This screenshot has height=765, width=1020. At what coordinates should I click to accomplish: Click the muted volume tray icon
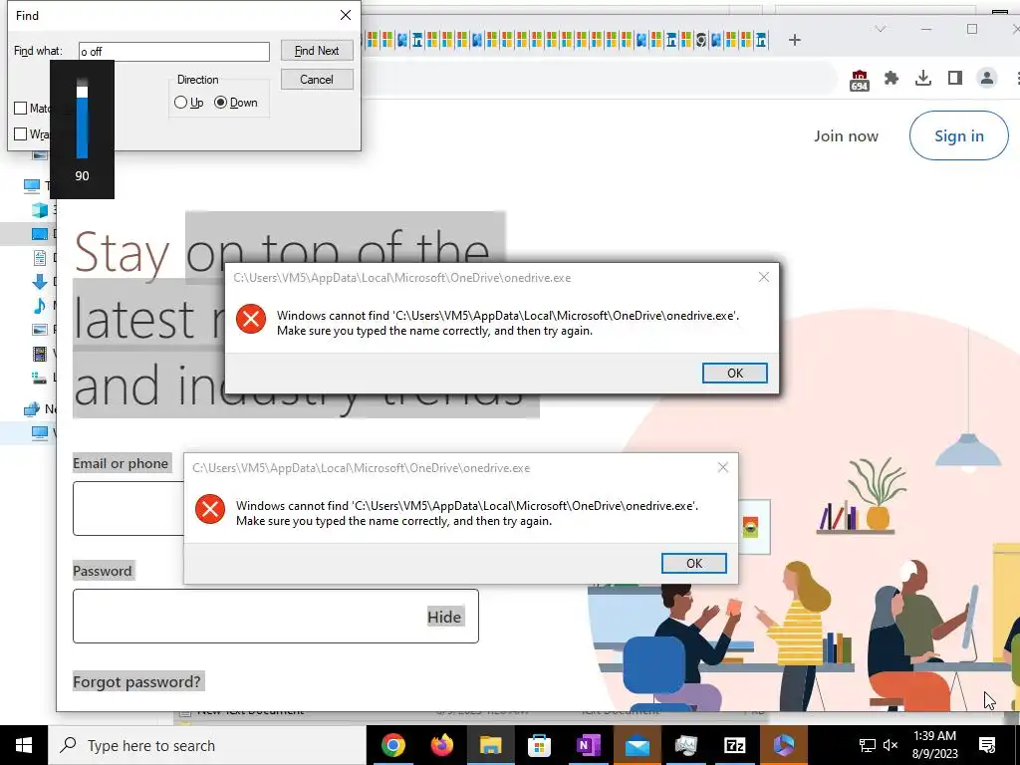(x=891, y=745)
